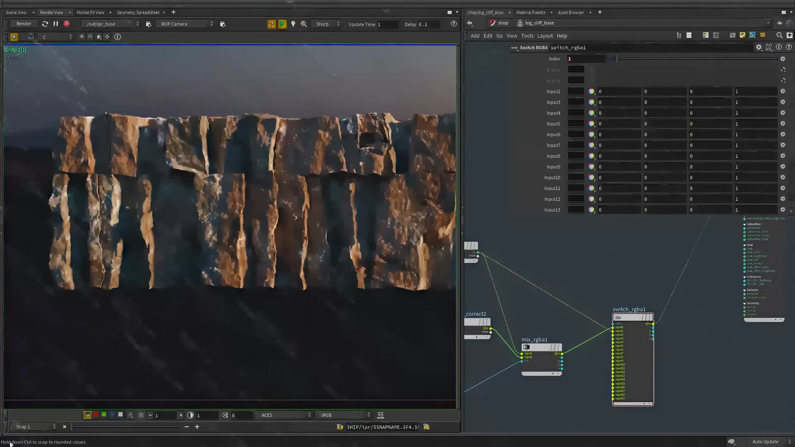The width and height of the screenshot is (795, 447).
Task: Click the Render button
Action: coord(24,24)
